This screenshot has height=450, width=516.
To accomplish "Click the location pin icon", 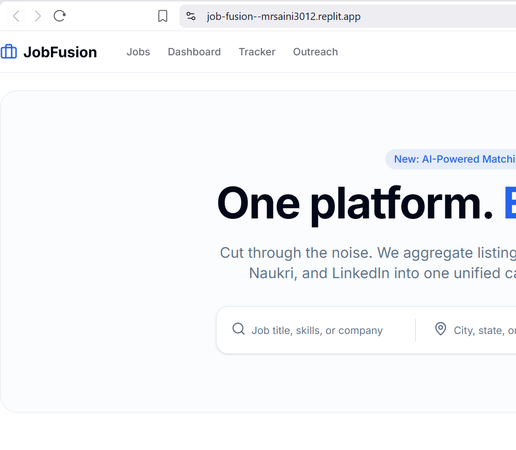I will click(441, 329).
